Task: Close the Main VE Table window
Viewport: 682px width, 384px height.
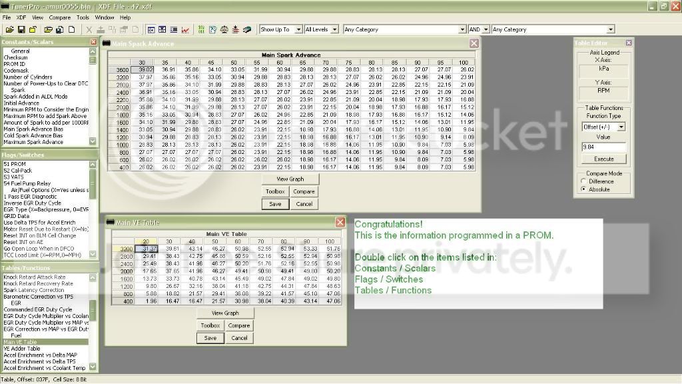Action: 340,223
